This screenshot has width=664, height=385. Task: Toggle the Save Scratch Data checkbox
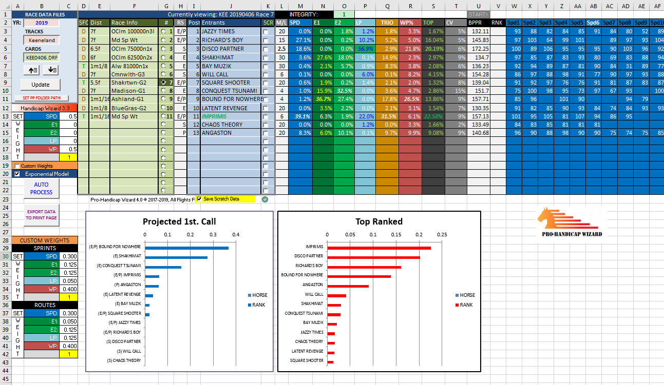(x=199, y=199)
